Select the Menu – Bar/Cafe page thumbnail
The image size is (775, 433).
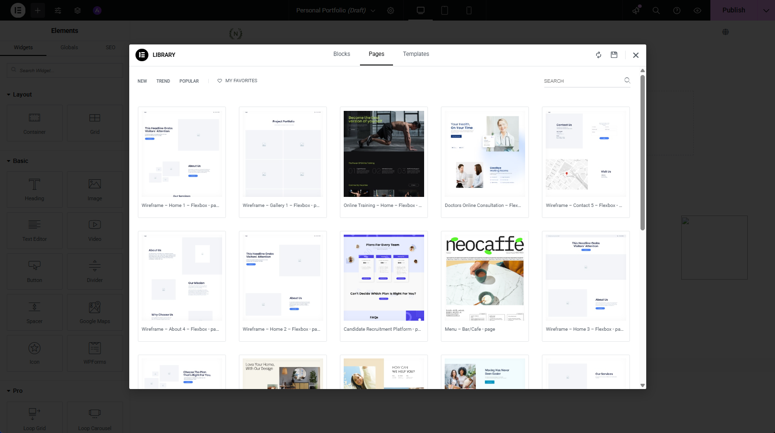click(484, 277)
